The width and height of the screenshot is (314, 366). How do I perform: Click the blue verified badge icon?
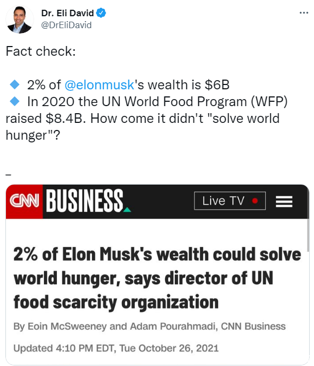101,13
